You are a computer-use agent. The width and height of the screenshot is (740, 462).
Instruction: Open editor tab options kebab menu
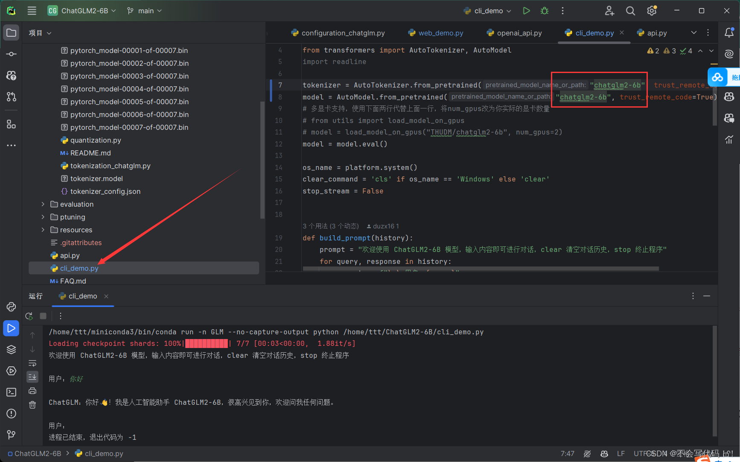(708, 32)
